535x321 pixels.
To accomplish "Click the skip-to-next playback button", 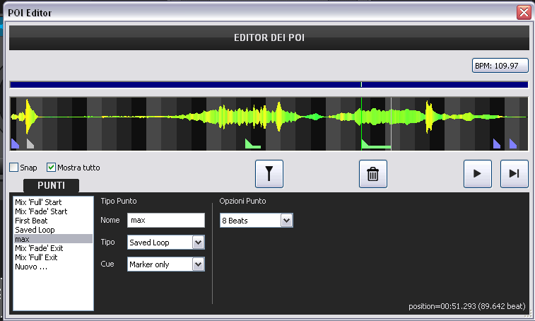I will click(515, 174).
